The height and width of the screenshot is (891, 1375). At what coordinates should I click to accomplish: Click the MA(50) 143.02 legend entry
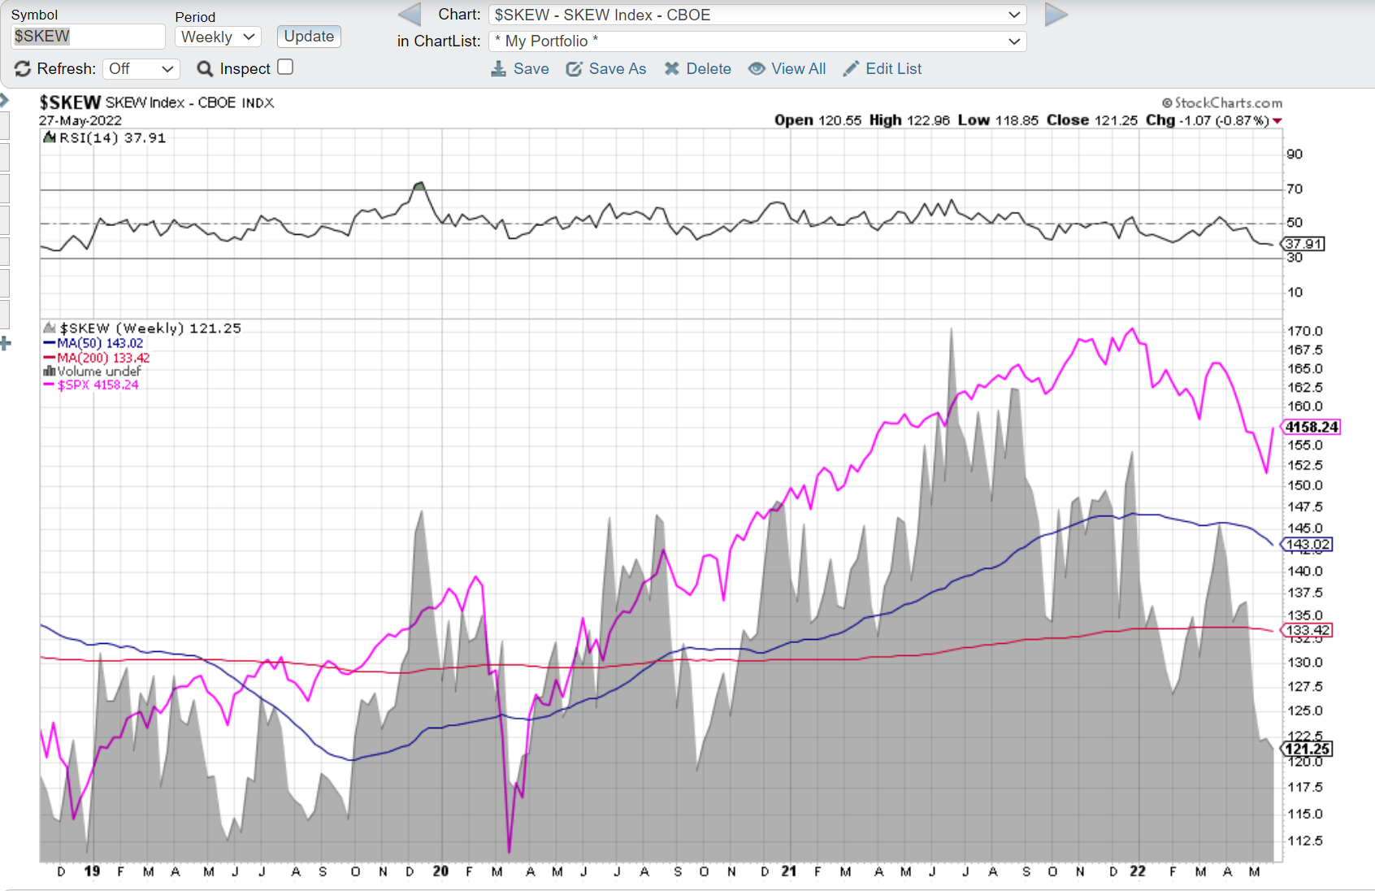(x=93, y=344)
